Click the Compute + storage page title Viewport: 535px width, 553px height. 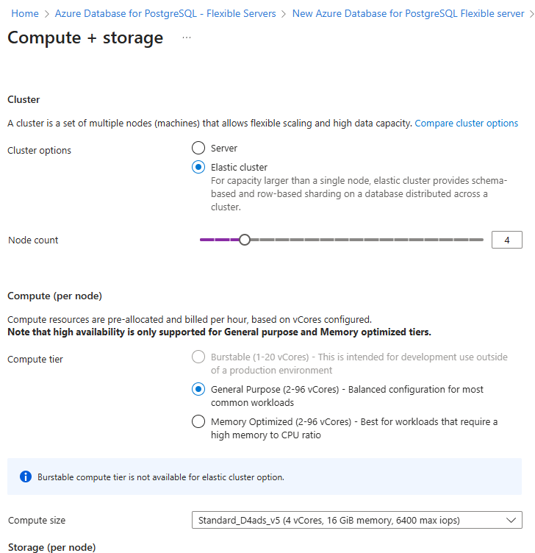(x=85, y=38)
